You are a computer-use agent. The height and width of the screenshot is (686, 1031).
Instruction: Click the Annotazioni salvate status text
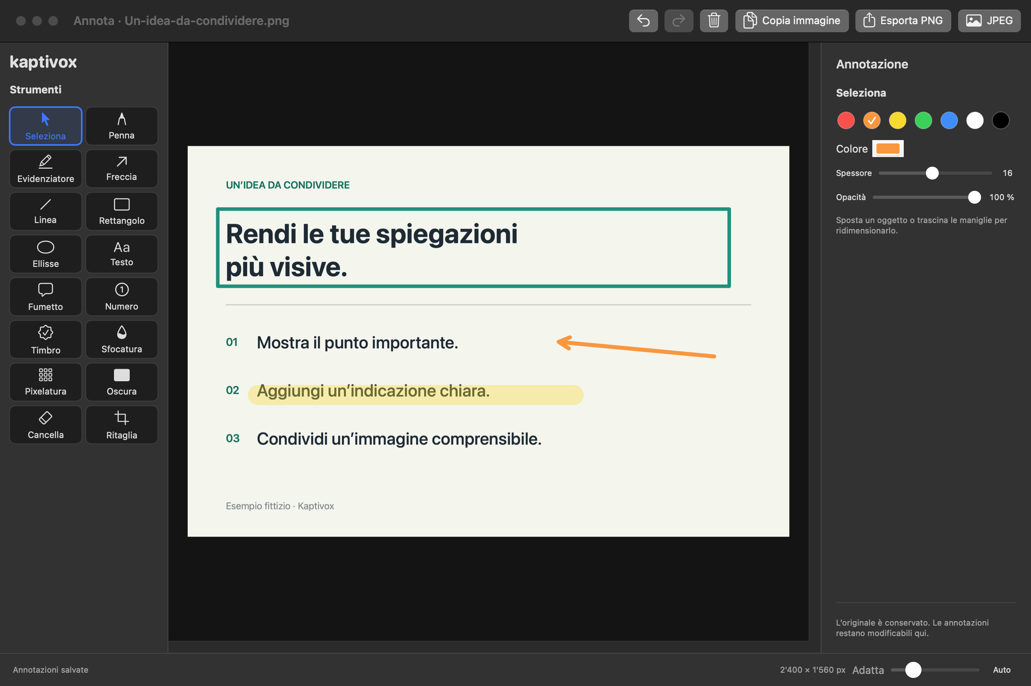coord(50,670)
